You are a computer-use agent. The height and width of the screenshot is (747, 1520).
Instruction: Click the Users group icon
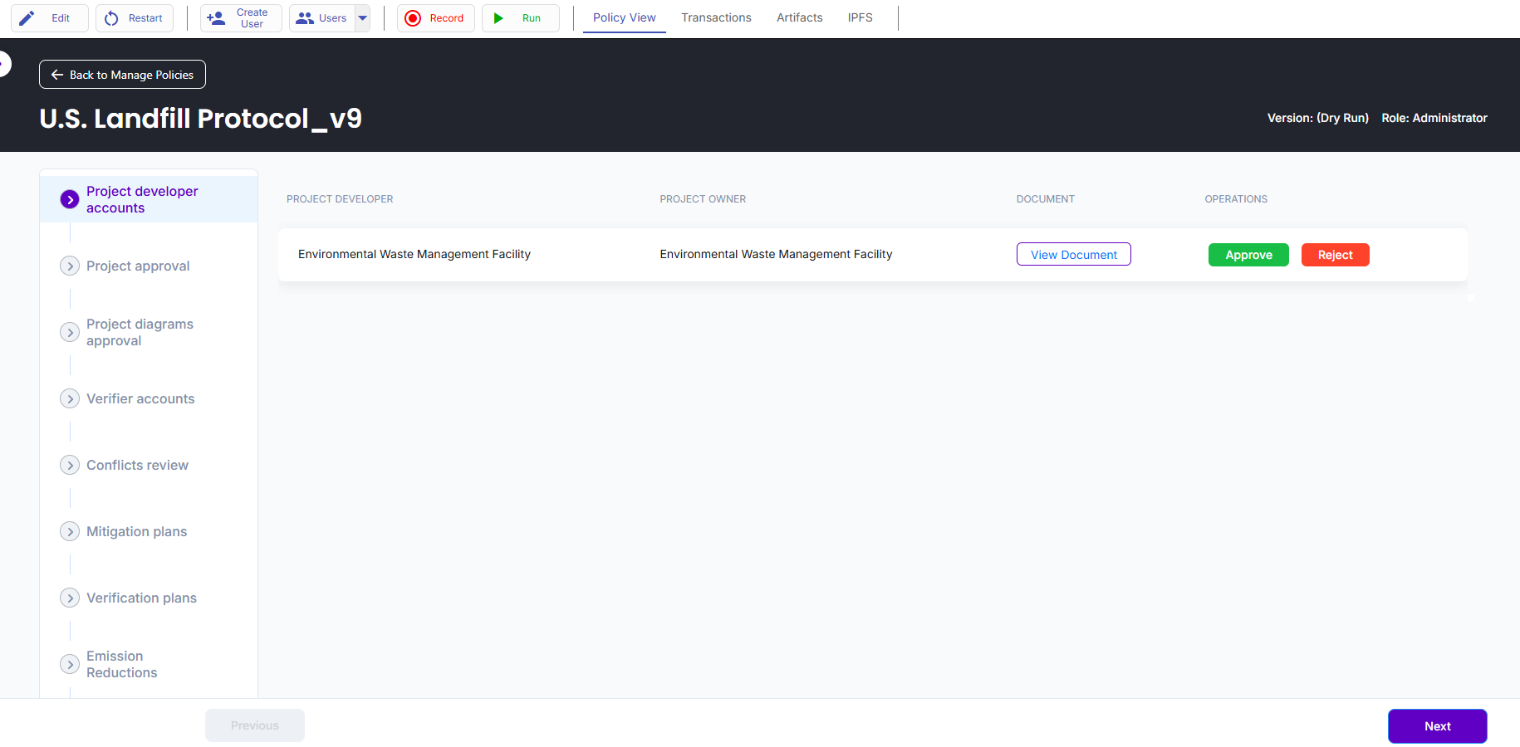coord(305,18)
